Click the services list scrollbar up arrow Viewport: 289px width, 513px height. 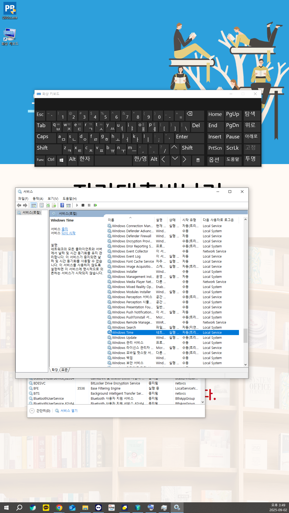245,220
